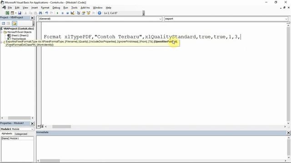291x163 pixels.
Task: Open the View menu
Action: click(x=25, y=8)
